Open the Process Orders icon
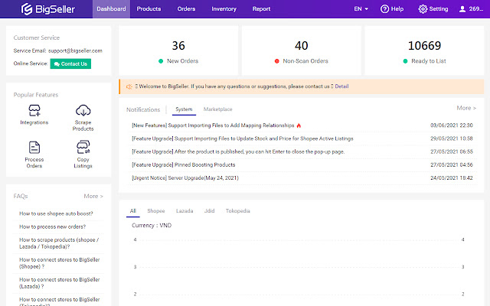490x306 pixels. (34, 148)
